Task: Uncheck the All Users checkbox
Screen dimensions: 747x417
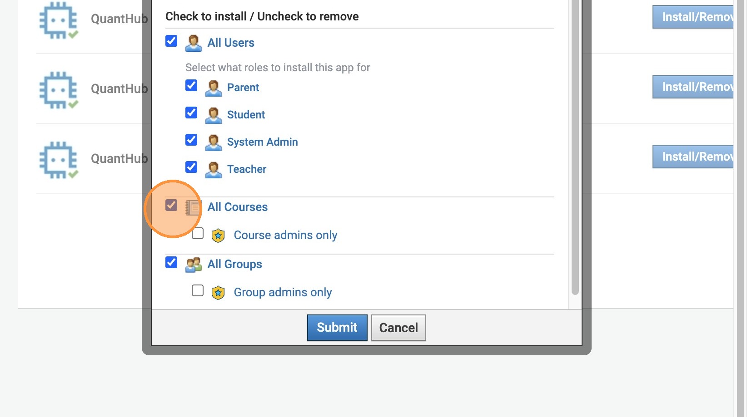Action: pyautogui.click(x=171, y=41)
